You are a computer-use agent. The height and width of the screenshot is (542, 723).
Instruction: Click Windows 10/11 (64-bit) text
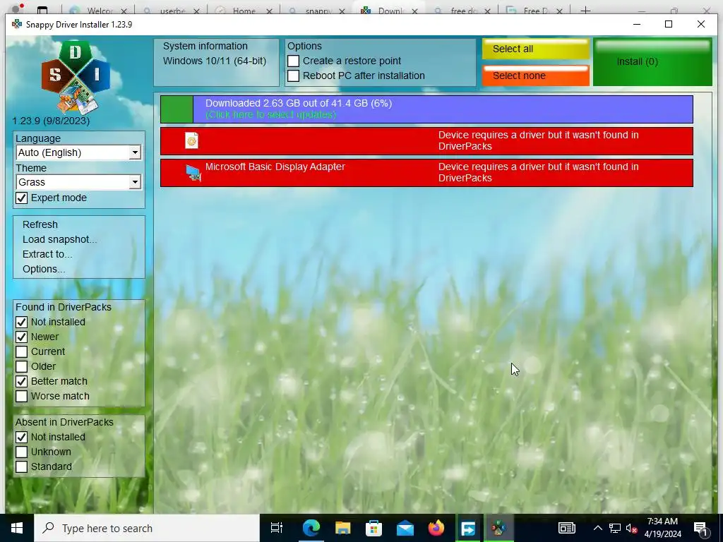(x=215, y=61)
